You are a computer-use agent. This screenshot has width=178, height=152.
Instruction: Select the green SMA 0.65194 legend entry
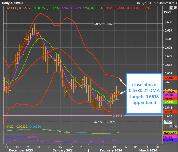pos(93,8)
